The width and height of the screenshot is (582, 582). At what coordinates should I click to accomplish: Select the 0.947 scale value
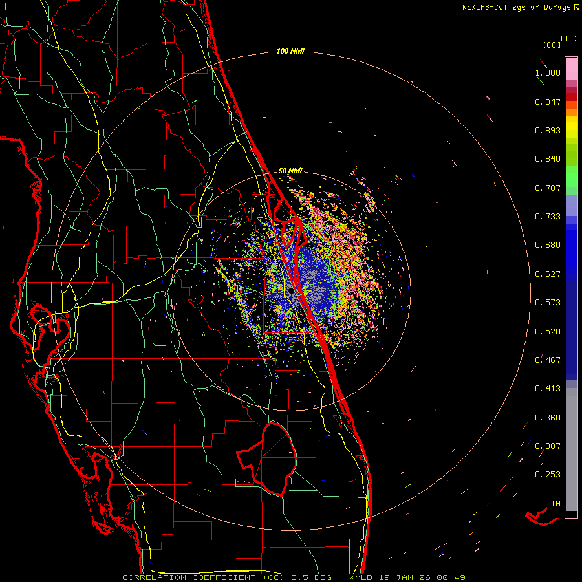click(548, 102)
